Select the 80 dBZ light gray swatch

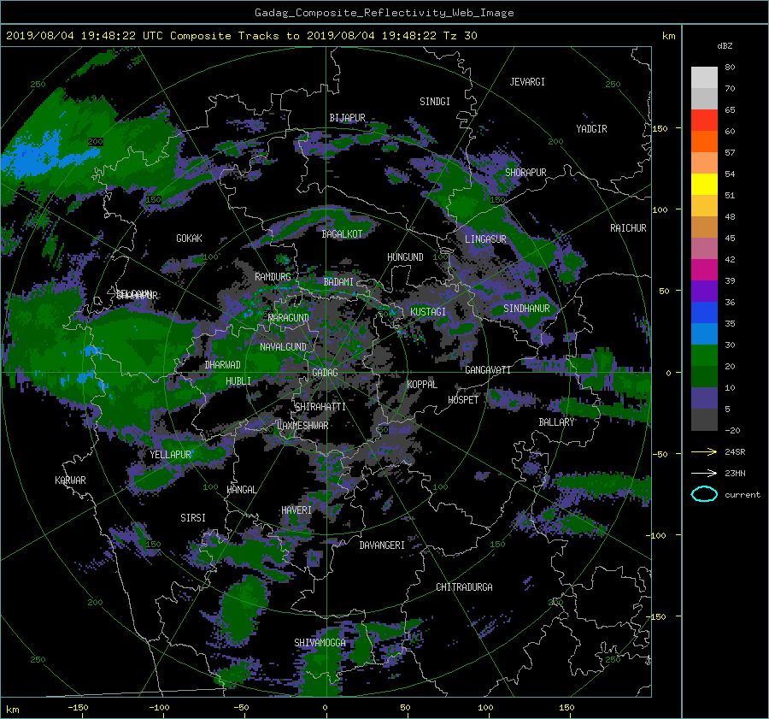[x=704, y=78]
